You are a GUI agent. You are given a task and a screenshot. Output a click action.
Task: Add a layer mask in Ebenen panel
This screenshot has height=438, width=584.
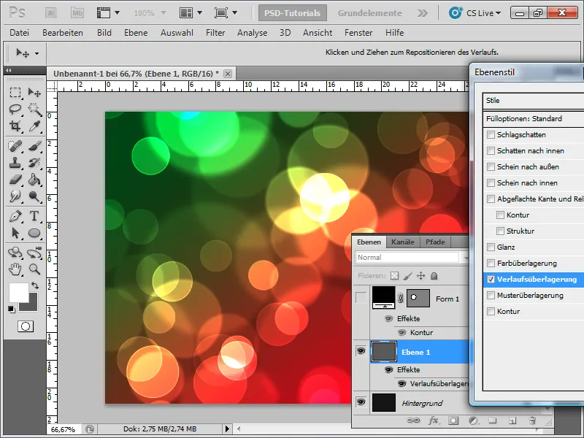point(453,420)
